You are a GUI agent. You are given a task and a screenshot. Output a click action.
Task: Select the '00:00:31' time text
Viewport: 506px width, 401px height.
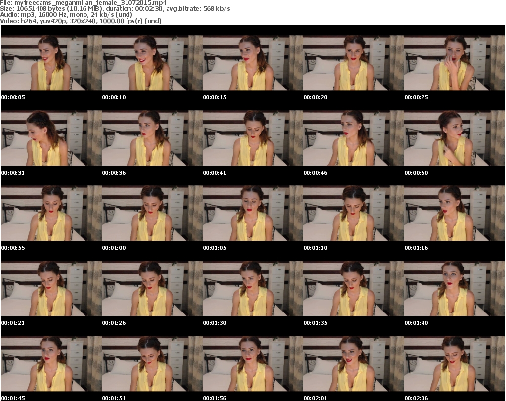(x=13, y=173)
